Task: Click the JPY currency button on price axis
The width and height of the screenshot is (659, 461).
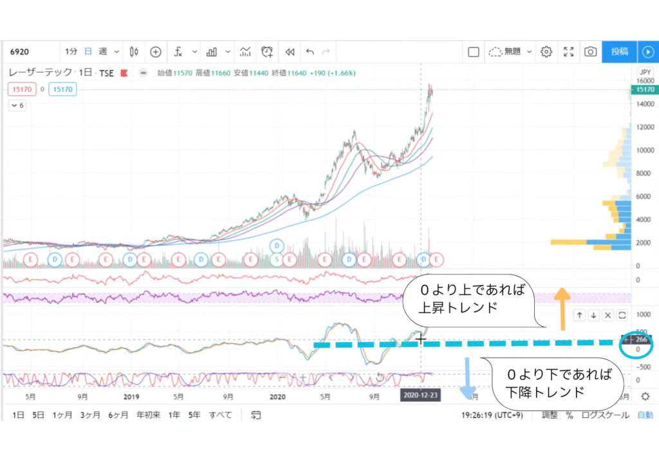Action: (644, 71)
